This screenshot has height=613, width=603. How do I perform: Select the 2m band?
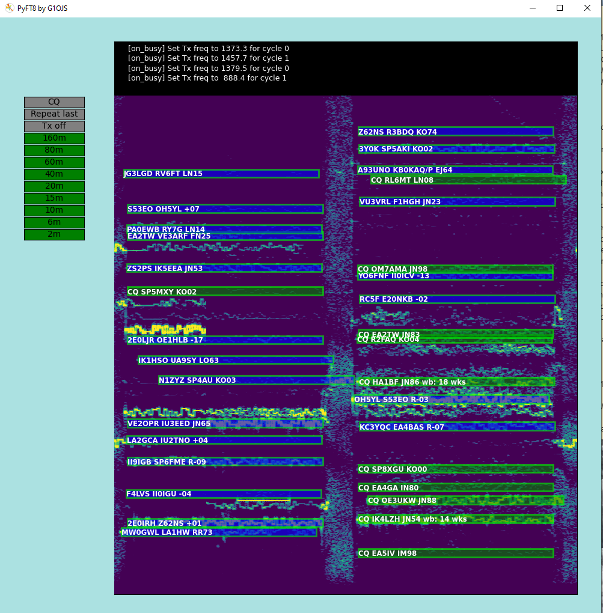point(54,234)
